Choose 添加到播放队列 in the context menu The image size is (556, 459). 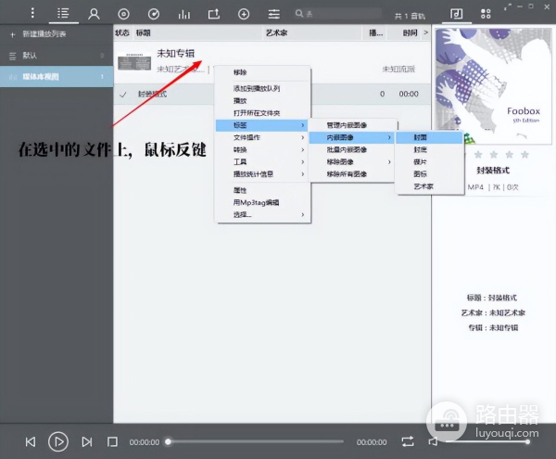coord(261,88)
